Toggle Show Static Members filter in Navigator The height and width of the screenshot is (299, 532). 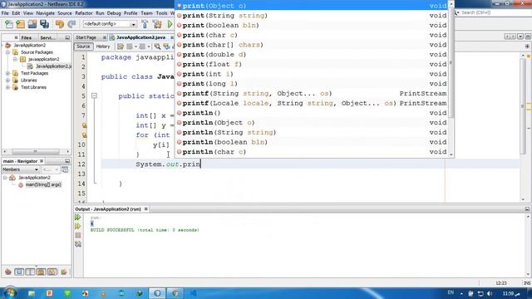[x=30, y=272]
